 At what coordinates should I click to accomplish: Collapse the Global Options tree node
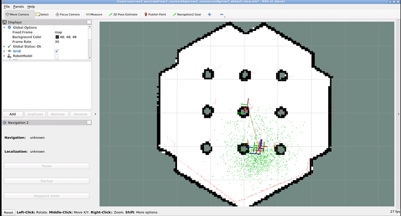click(4, 27)
